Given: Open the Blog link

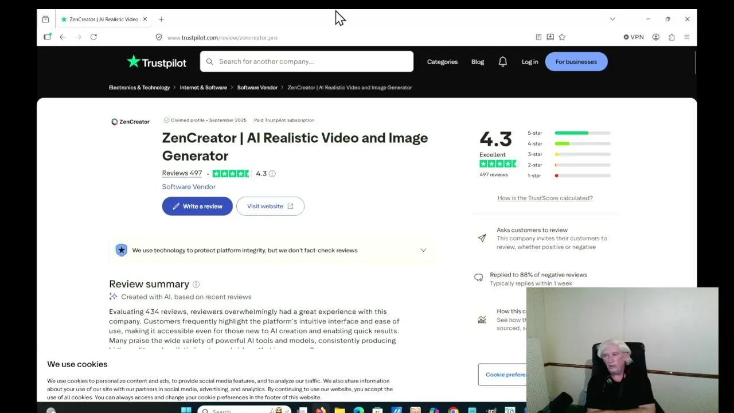Looking at the screenshot, I should coord(478,62).
